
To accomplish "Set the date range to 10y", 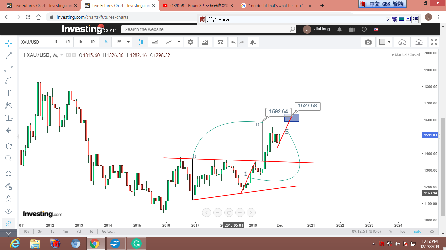I will point(26,231).
